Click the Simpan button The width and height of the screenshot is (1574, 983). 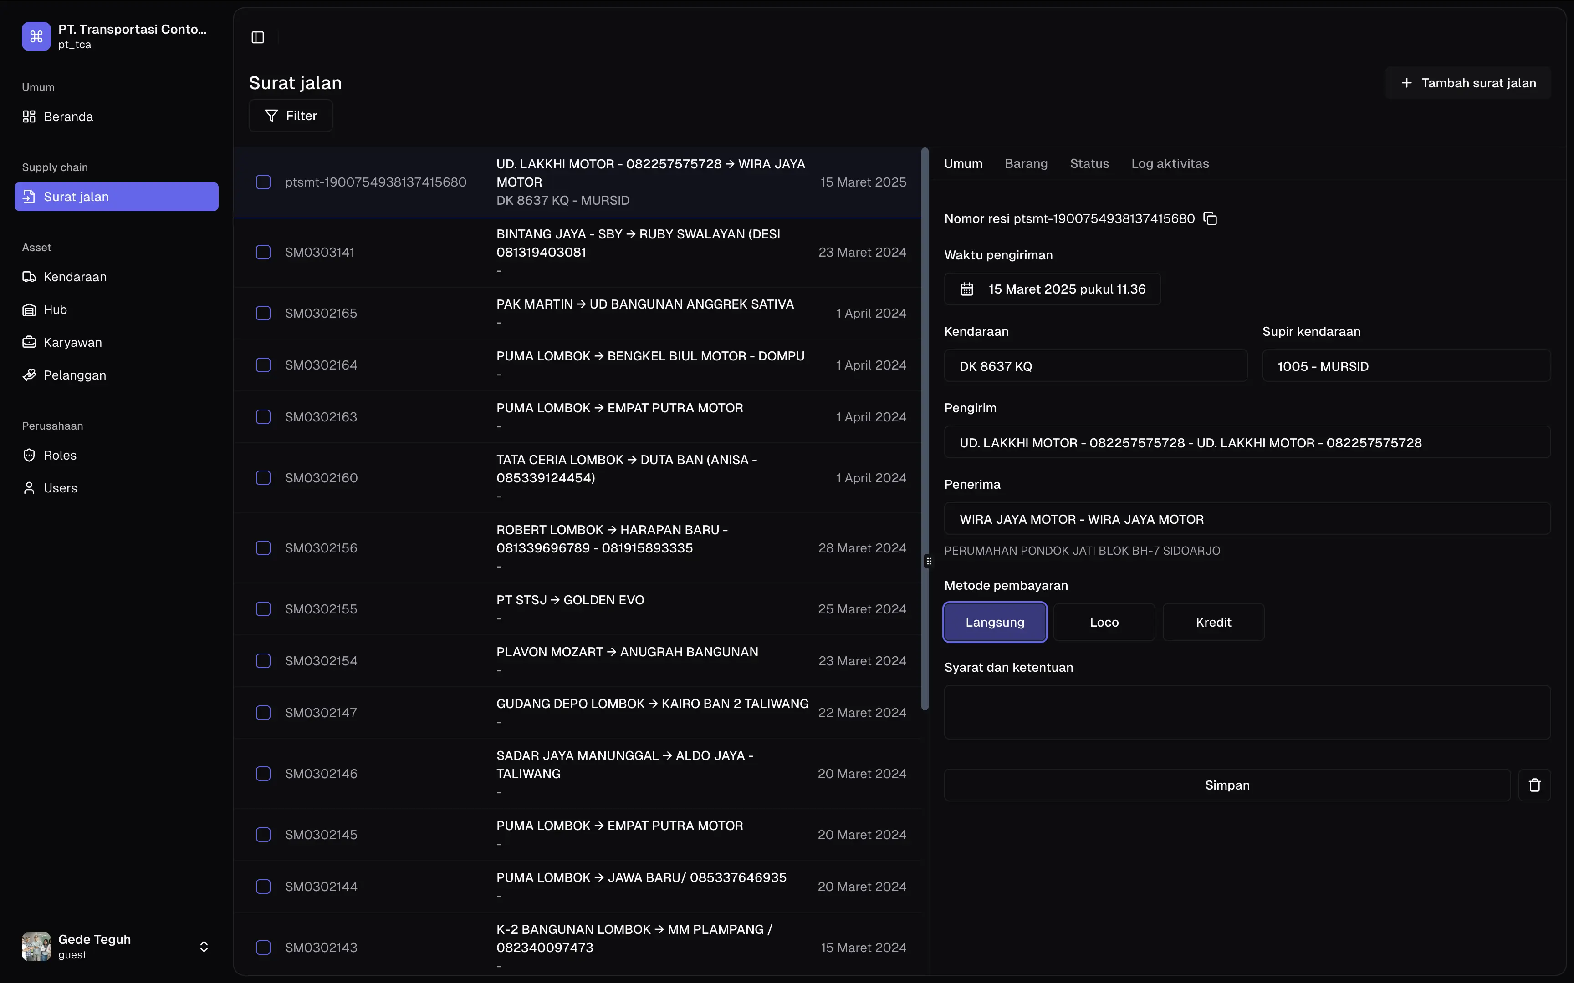point(1226,785)
